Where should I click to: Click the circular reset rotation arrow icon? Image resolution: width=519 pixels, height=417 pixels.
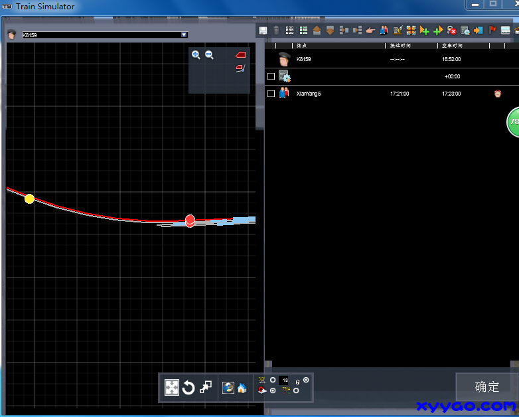tap(188, 388)
